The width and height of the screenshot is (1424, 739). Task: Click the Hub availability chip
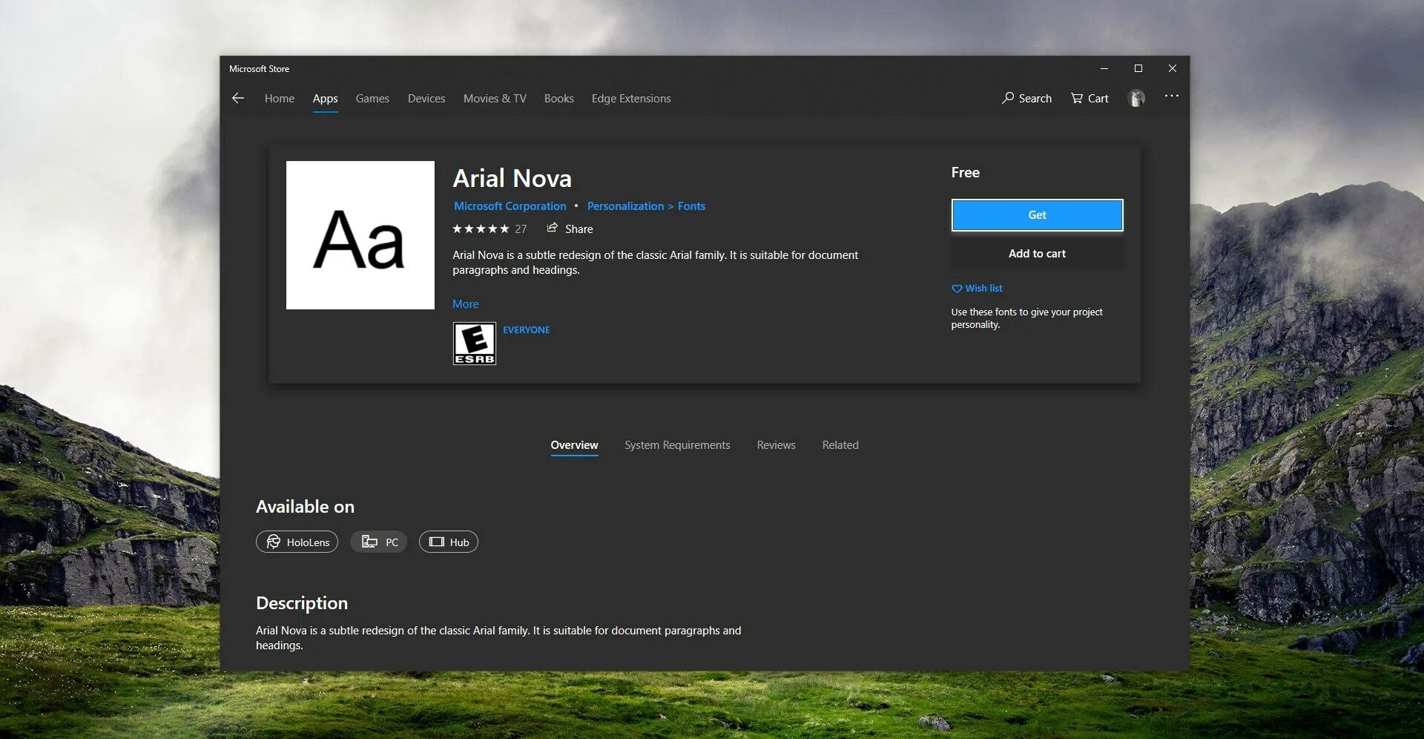coord(449,542)
